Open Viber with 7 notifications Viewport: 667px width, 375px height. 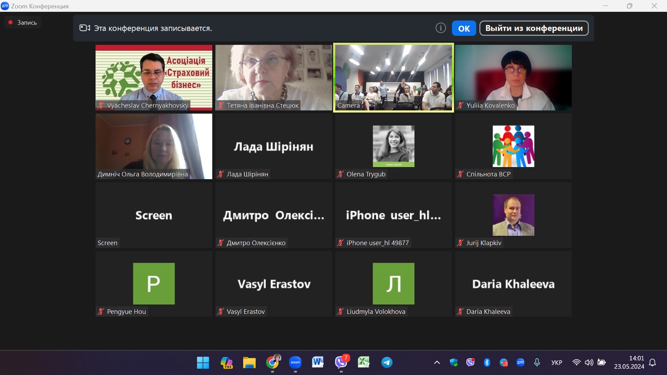341,362
